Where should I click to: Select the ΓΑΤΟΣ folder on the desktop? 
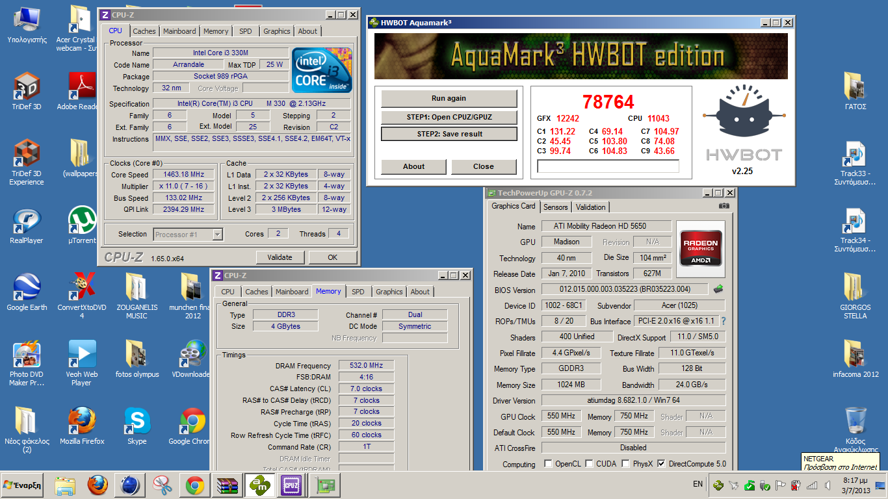pyautogui.click(x=856, y=91)
